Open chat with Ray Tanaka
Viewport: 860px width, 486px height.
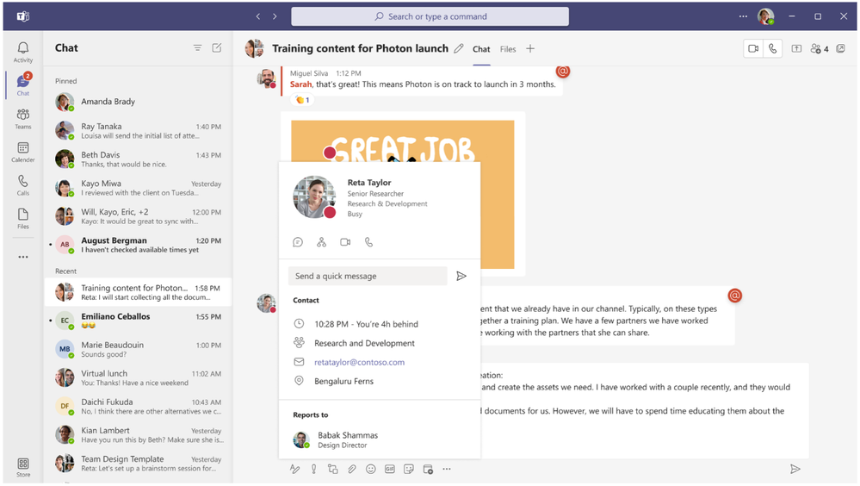pyautogui.click(x=139, y=131)
